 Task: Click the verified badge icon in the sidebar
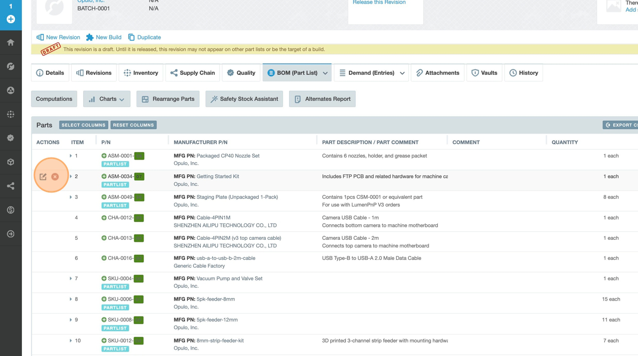(x=10, y=138)
